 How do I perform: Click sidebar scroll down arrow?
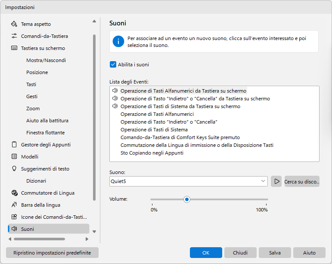[x=94, y=232]
